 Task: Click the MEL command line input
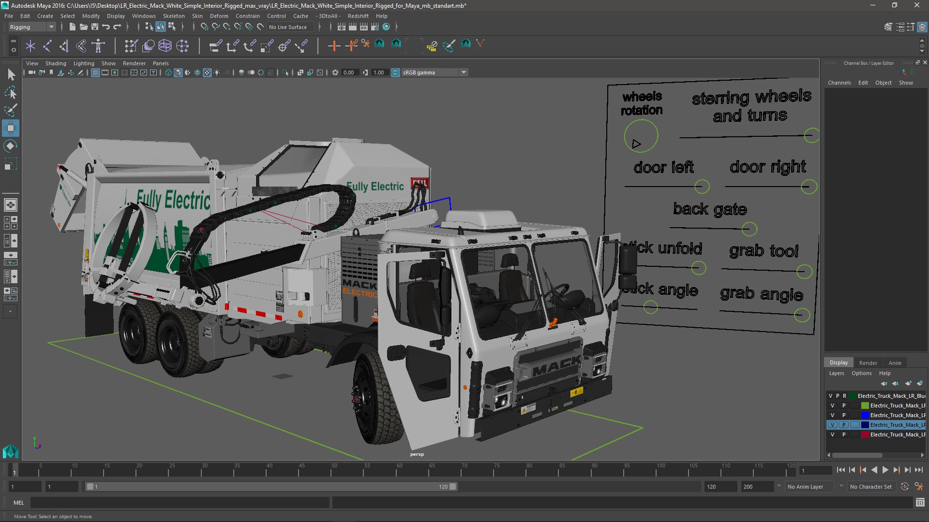pyautogui.click(x=180, y=503)
